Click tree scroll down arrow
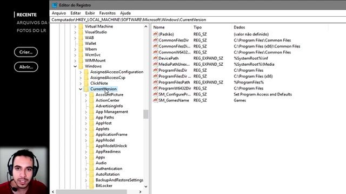This screenshot has height=194, width=346. point(145,186)
